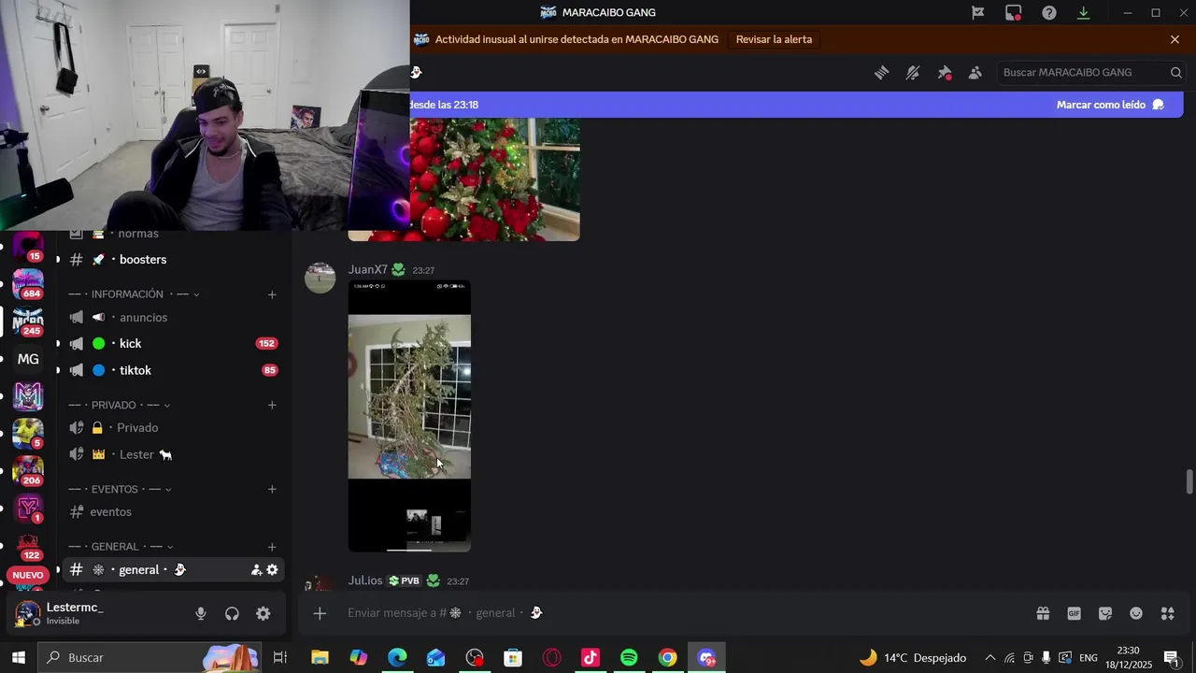Join the Privado voice channel
This screenshot has height=673, width=1196.
coord(173,428)
